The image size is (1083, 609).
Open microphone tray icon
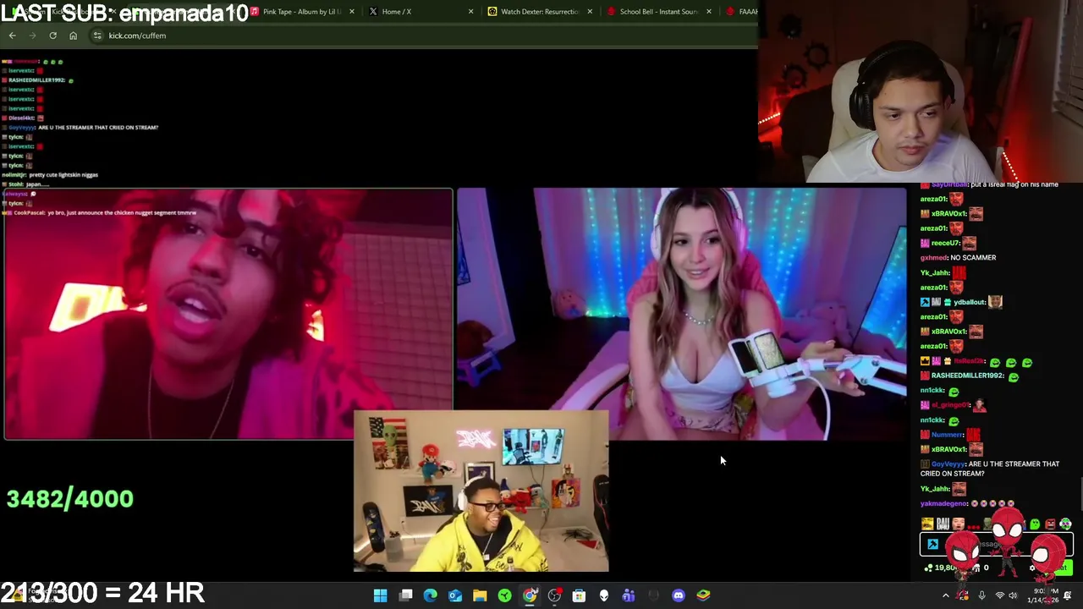(x=981, y=595)
